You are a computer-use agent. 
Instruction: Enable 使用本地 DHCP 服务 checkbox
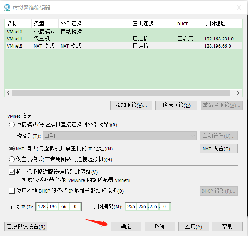pos(12,191)
